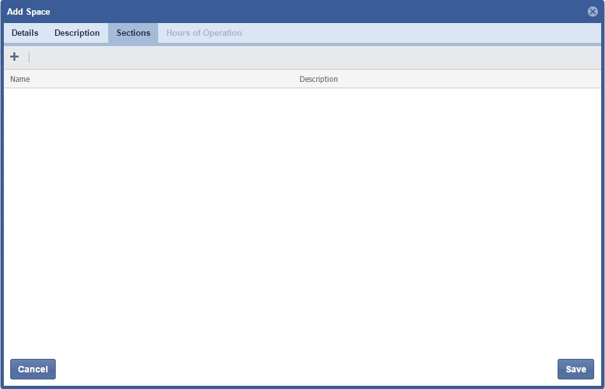Open the Description tab

coord(77,33)
